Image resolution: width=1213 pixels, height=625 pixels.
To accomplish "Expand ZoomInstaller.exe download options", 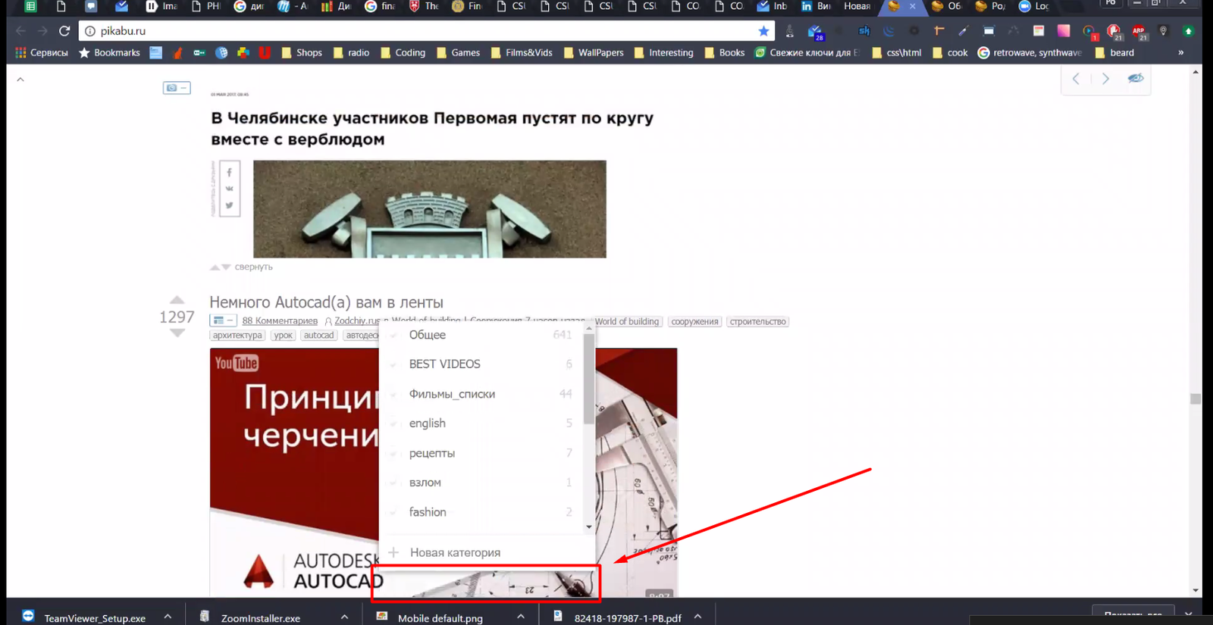I will [x=344, y=617].
